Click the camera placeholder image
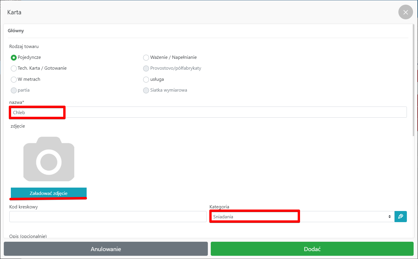 (x=49, y=159)
